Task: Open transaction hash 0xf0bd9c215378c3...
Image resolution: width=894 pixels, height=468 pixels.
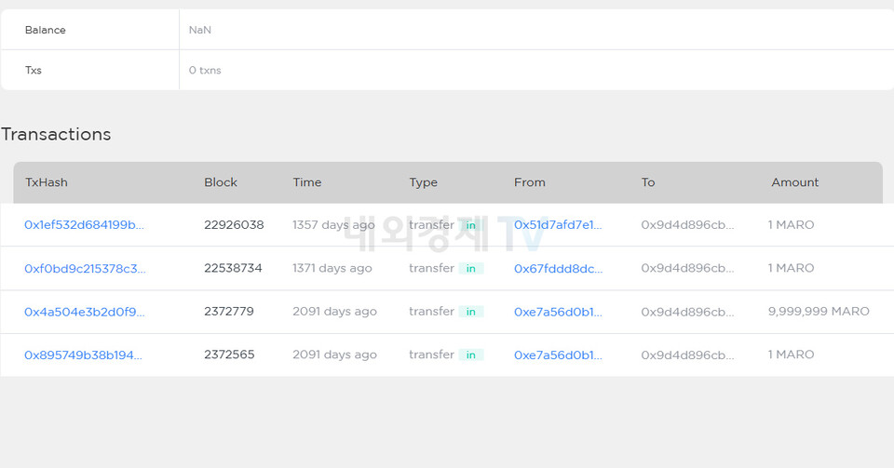Action: click(x=85, y=268)
